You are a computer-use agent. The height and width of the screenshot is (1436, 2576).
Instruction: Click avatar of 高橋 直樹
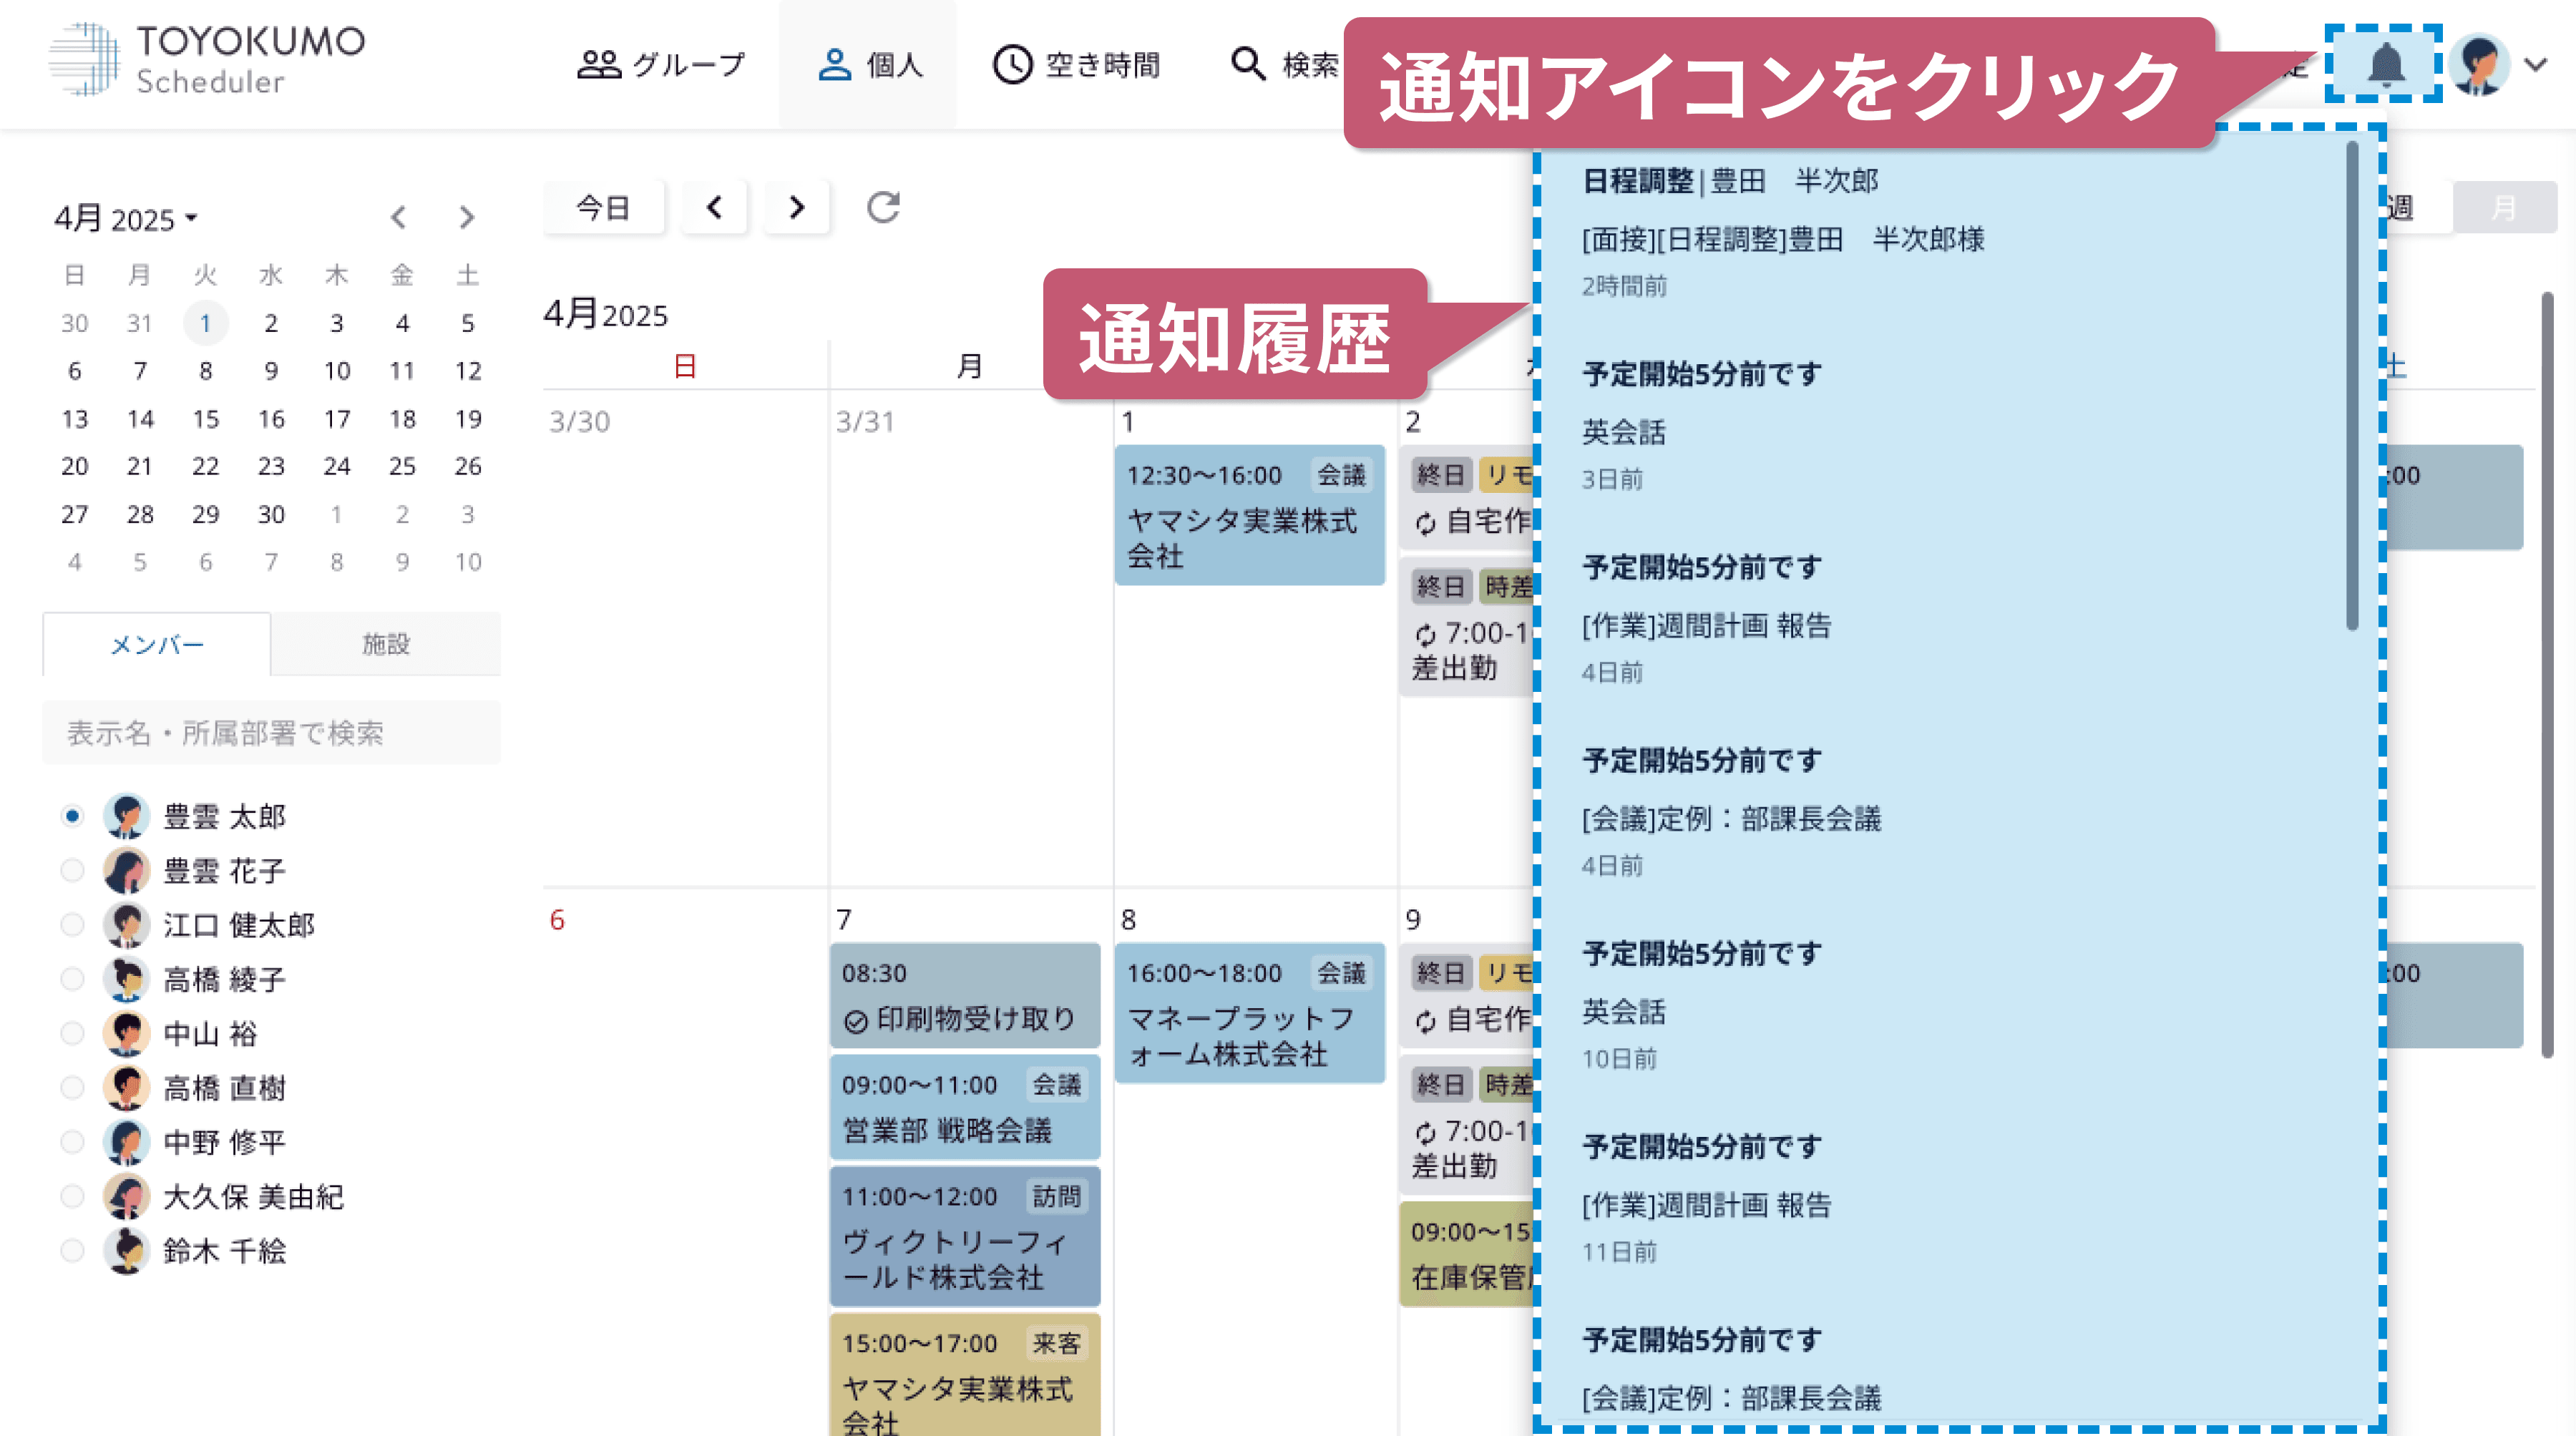[x=126, y=1087]
